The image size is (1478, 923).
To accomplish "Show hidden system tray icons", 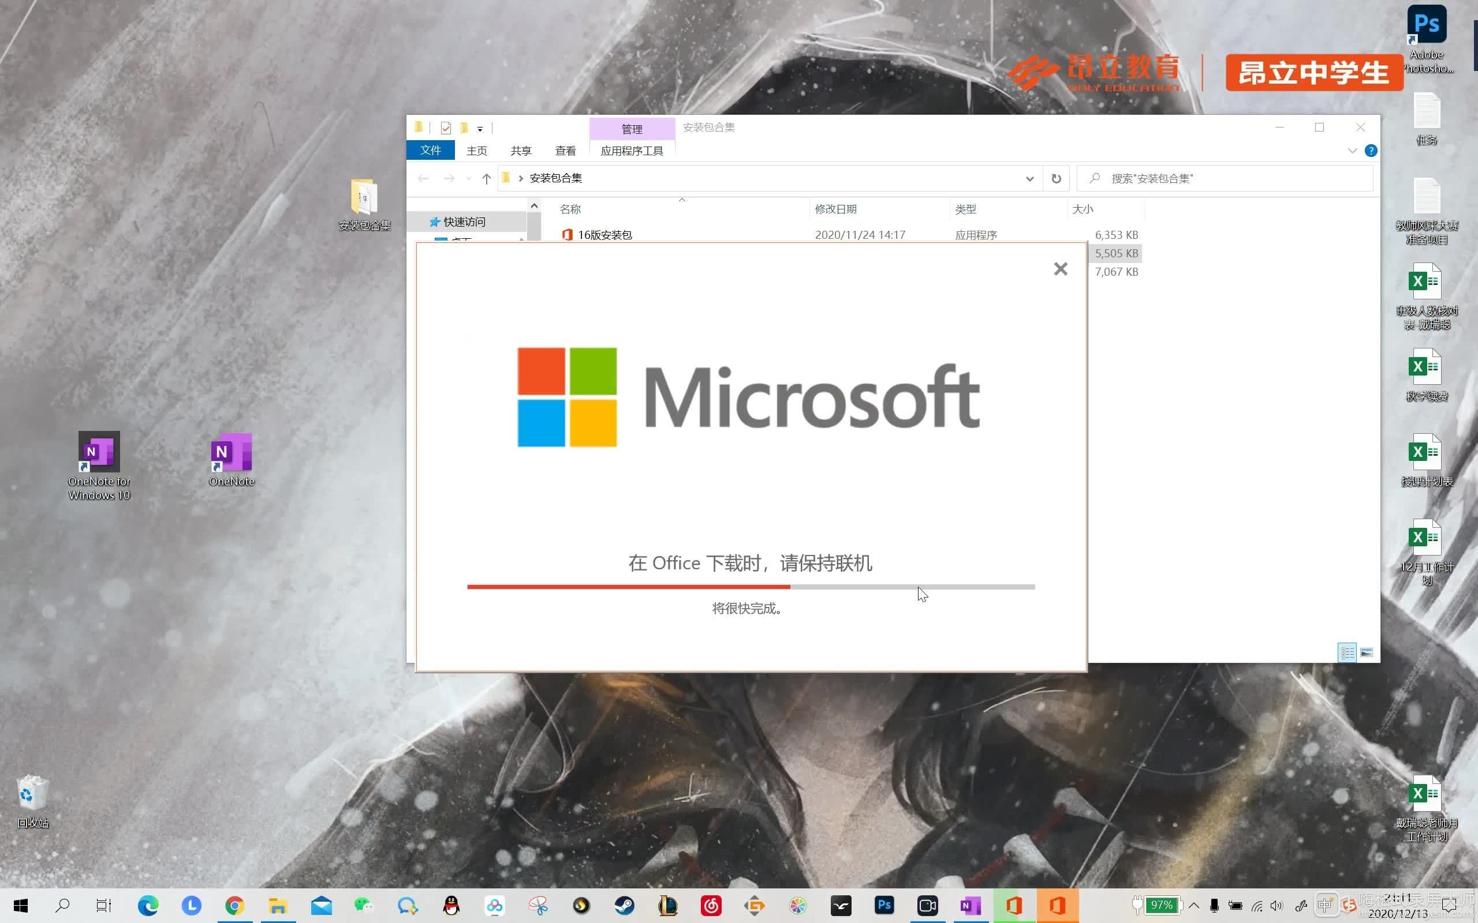I will click(1193, 905).
